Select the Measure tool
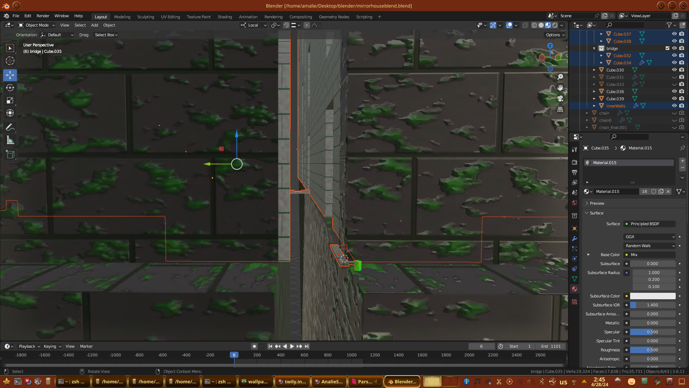This screenshot has height=388, width=689. tap(10, 140)
